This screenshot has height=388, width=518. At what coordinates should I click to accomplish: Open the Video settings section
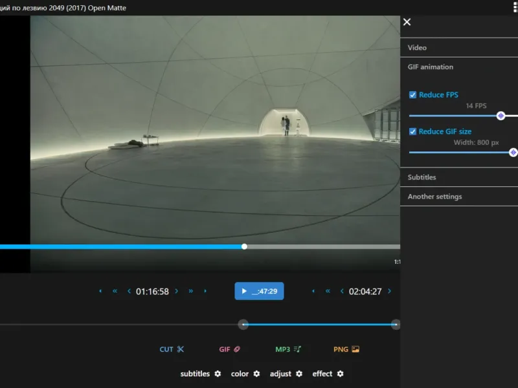pos(459,47)
